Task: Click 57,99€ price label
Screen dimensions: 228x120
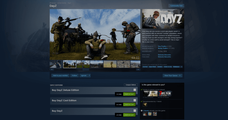Action: point(119,94)
